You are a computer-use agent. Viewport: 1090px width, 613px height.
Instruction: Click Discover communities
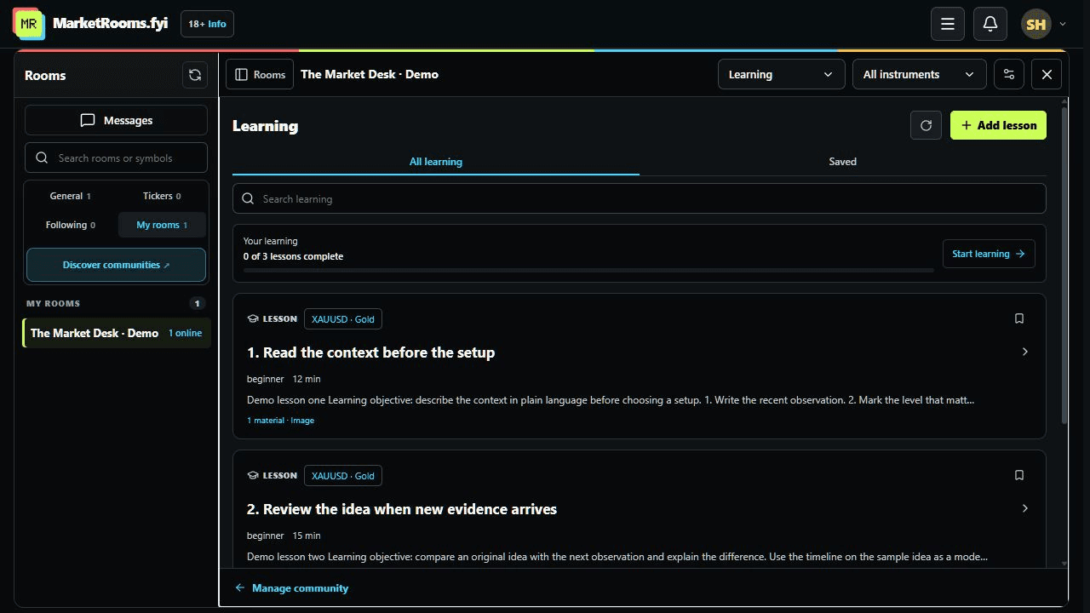[x=116, y=265]
